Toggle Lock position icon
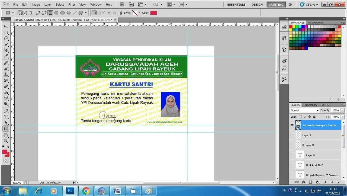347x196 pixels. click(x=310, y=117)
